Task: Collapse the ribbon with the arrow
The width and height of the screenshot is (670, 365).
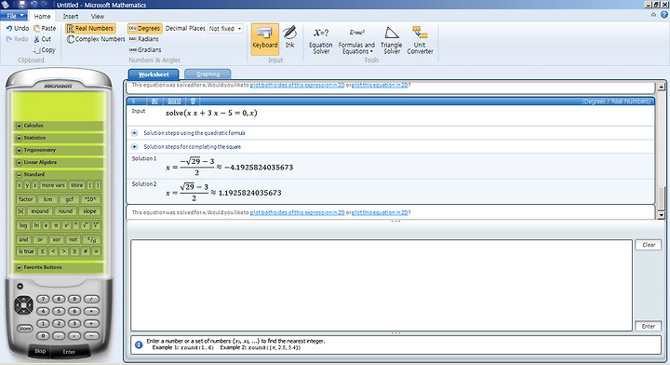Action: click(653, 15)
